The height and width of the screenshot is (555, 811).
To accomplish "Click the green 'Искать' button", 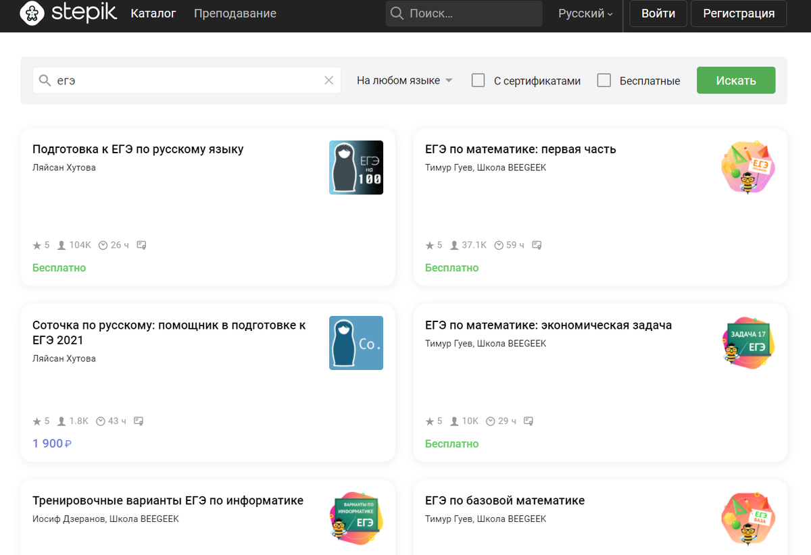I will pyautogui.click(x=736, y=80).
